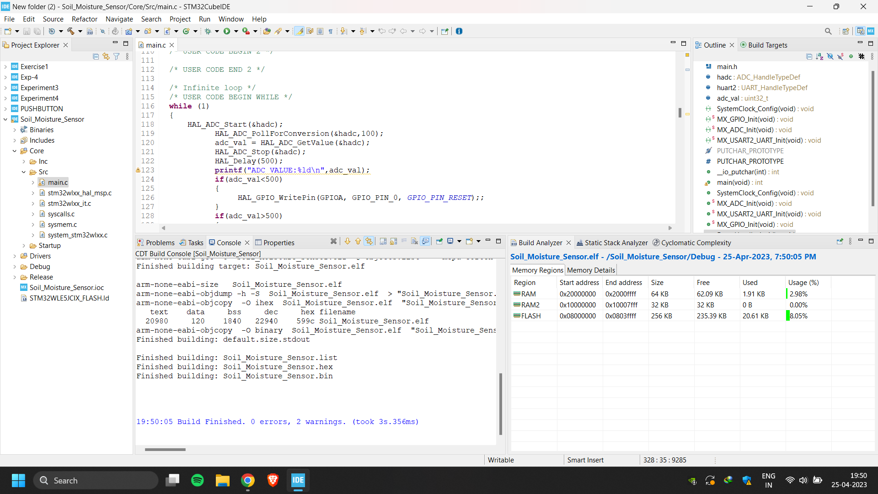Select the Memory Details tab
This screenshot has width=878, height=494.
[x=591, y=270]
